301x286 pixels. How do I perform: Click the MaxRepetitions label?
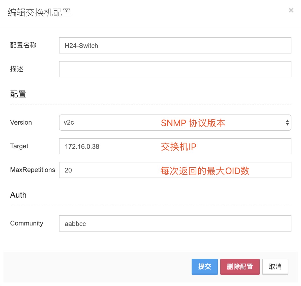coord(33,170)
